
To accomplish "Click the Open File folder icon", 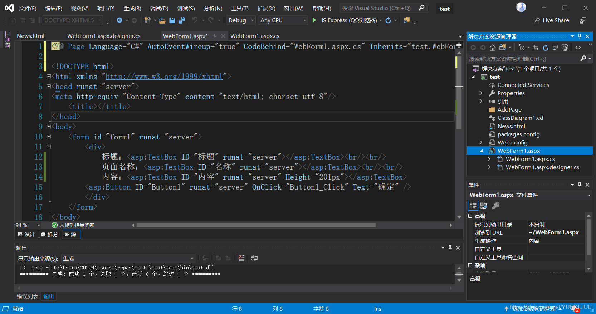I will click(162, 20).
